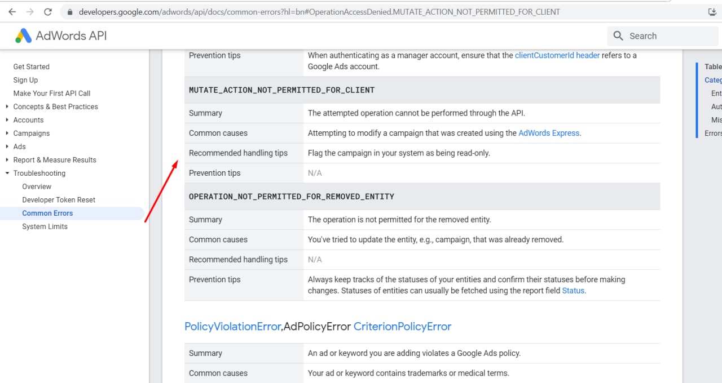
Task: Select Common Errors in sidebar
Action: pos(47,213)
